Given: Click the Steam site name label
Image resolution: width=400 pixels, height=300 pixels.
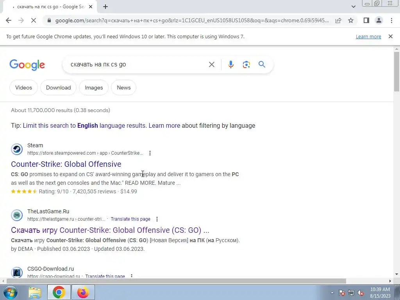Looking at the screenshot, I should pyautogui.click(x=35, y=145).
